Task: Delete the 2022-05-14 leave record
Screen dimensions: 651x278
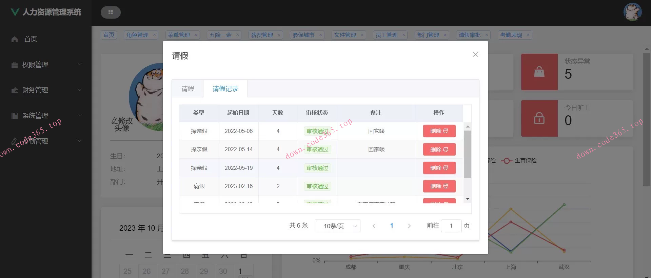Action: pos(439,149)
